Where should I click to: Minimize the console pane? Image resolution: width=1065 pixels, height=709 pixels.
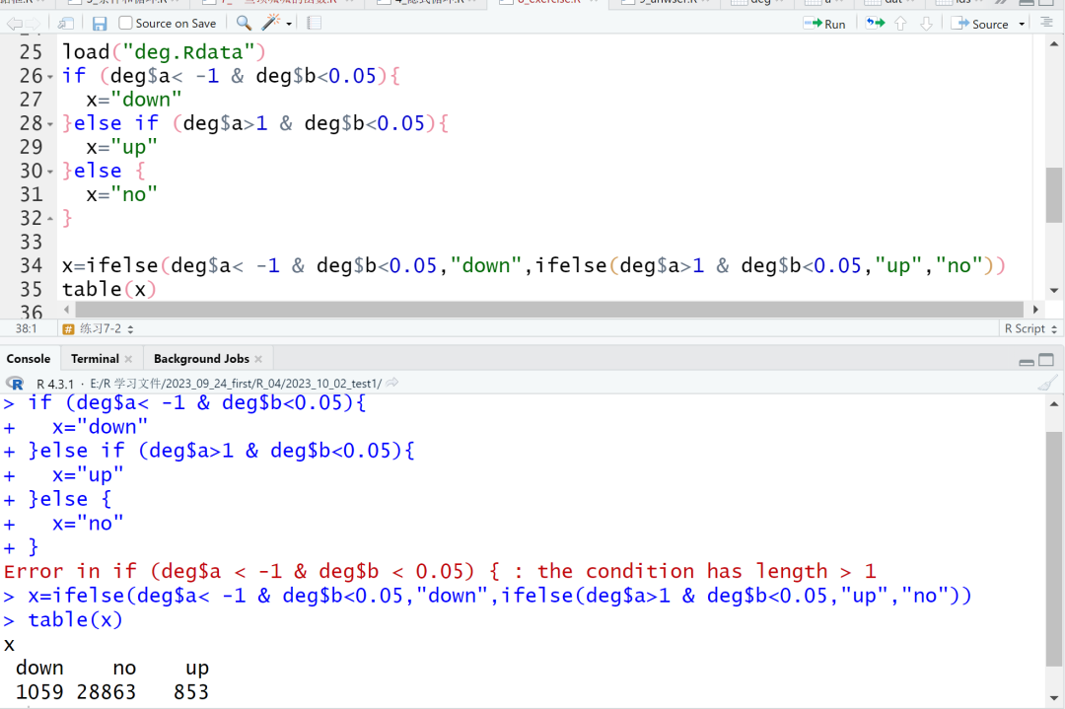[x=1027, y=361]
